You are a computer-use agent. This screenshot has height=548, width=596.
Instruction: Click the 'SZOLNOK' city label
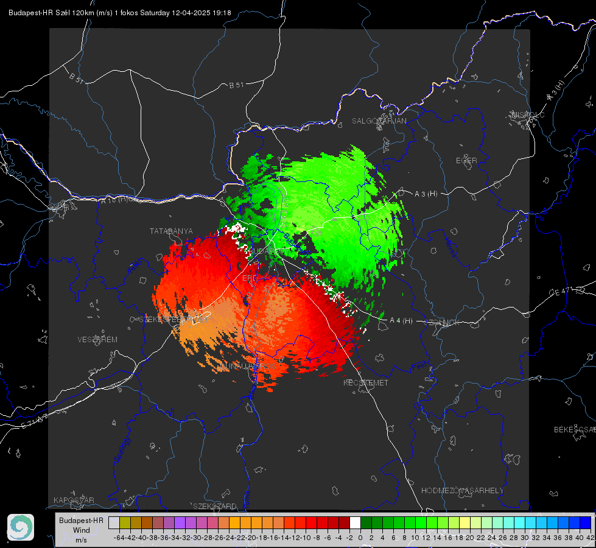(x=443, y=323)
